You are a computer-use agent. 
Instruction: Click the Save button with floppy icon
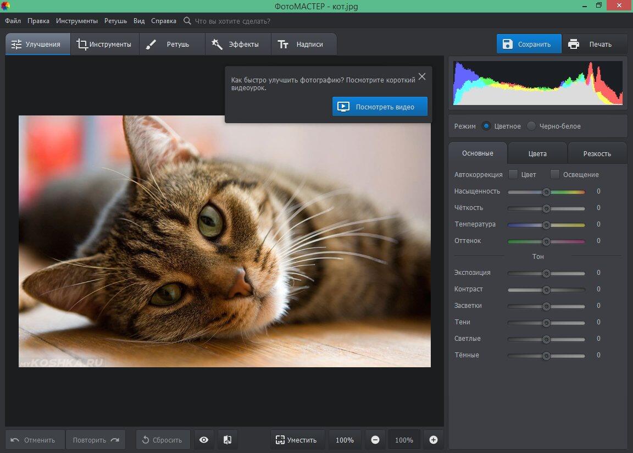(x=529, y=44)
